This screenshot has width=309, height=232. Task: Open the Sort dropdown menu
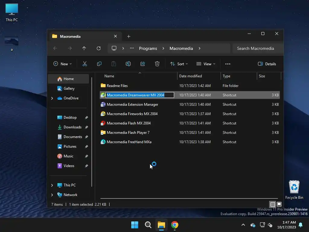179,64
